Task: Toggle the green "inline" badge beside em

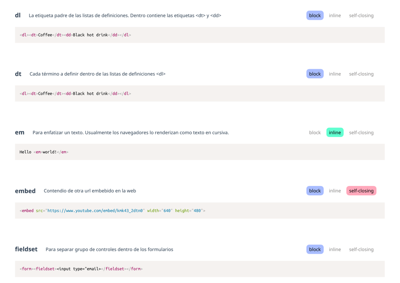Action: pyautogui.click(x=335, y=132)
